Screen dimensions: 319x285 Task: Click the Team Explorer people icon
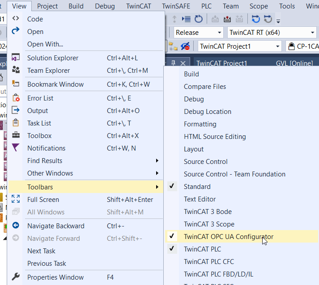(x=16, y=70)
